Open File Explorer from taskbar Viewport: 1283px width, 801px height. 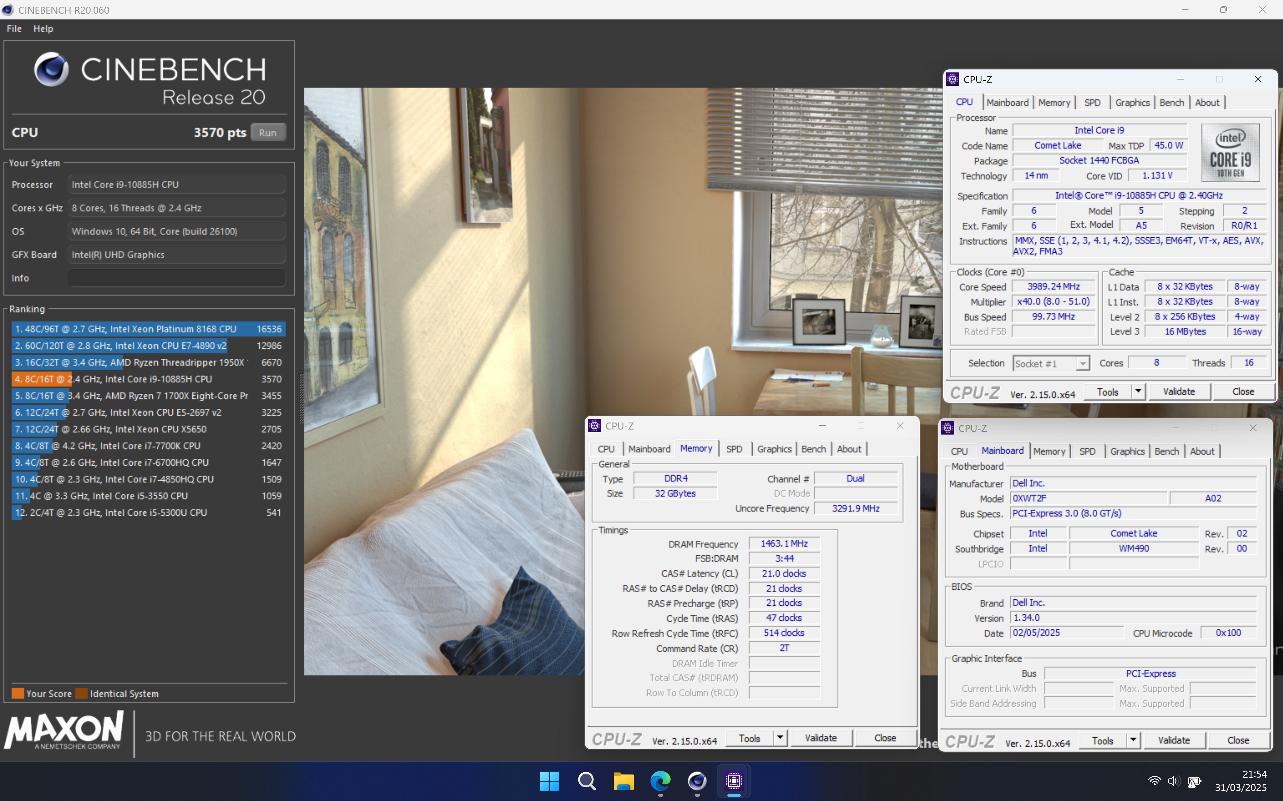click(623, 781)
